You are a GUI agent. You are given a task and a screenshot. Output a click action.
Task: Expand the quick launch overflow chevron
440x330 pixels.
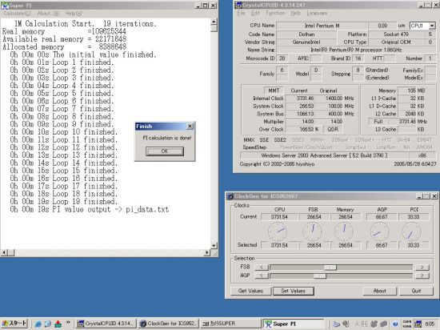click(68, 322)
